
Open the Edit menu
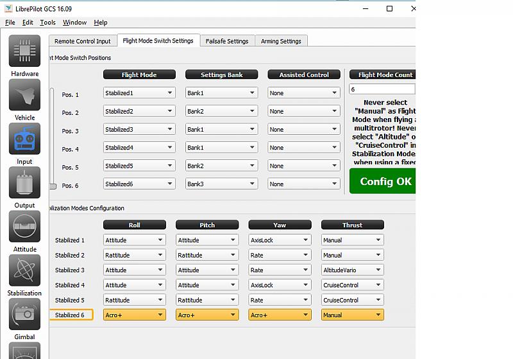(28, 22)
